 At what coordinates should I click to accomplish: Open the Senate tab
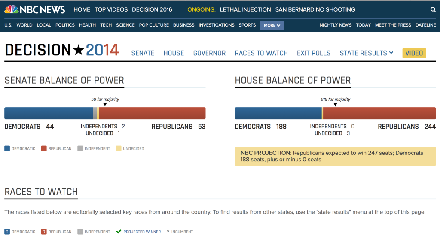[143, 53]
